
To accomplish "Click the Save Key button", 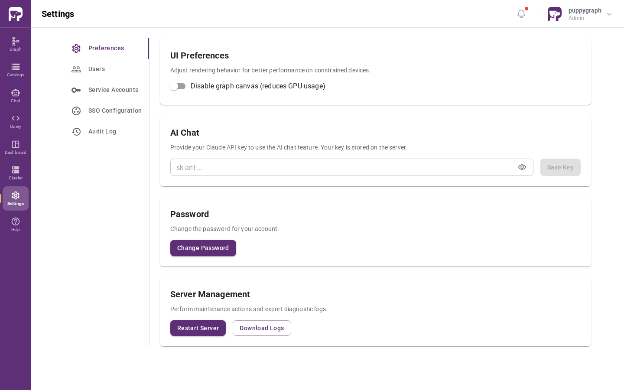I will pos(560,167).
